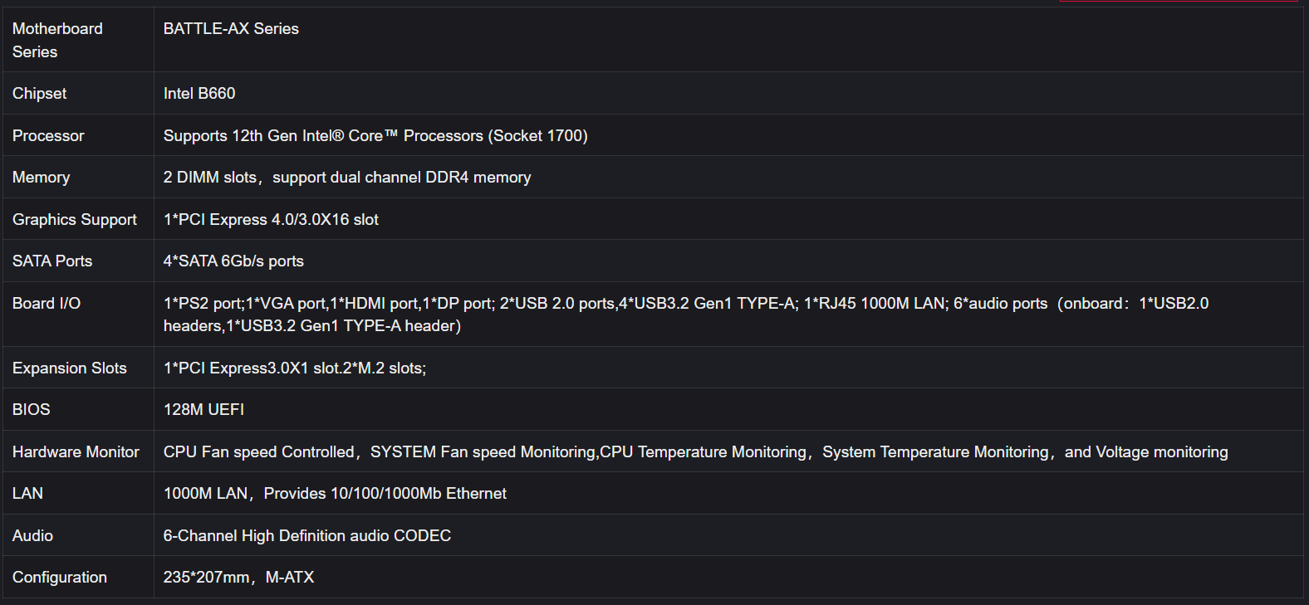The image size is (1309, 605).
Task: Select the 128M UEFI BIOS value
Action: click(x=203, y=410)
